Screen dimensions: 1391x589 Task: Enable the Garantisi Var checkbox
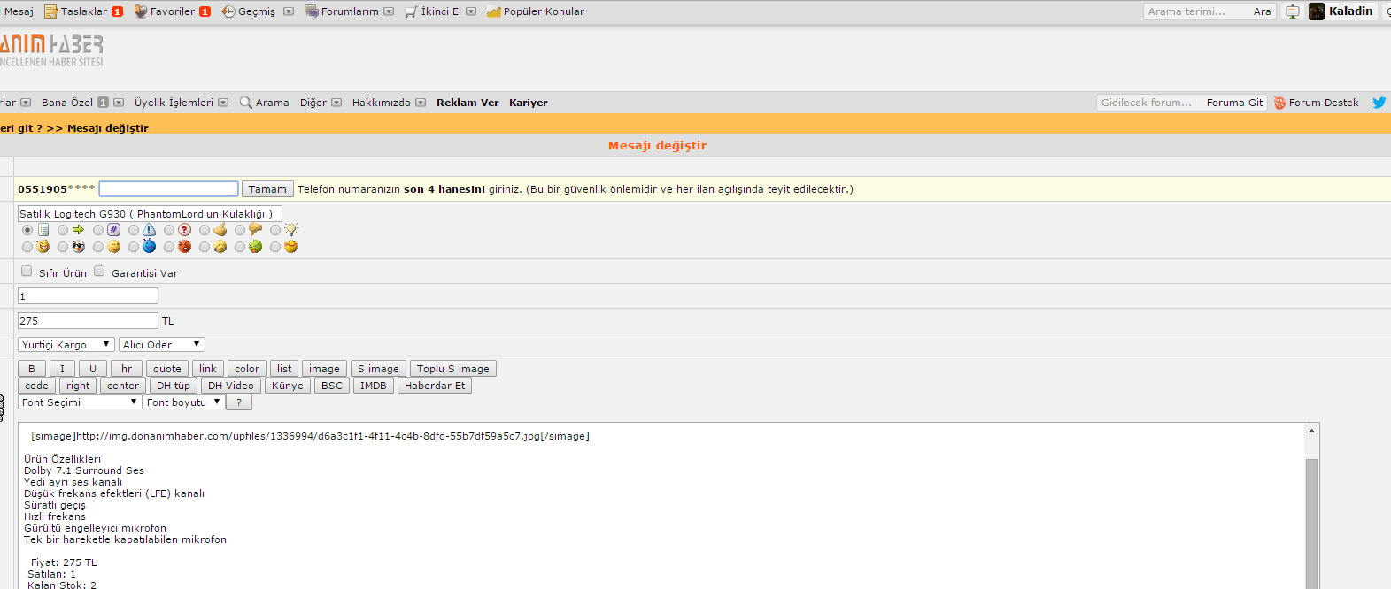(x=99, y=272)
